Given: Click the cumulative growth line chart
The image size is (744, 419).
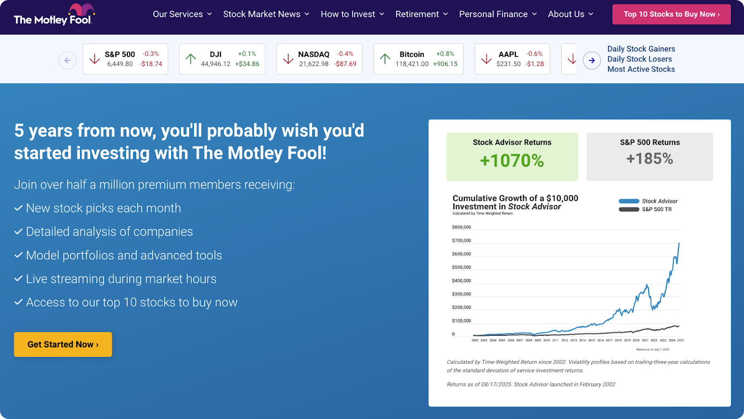Looking at the screenshot, I should [567, 285].
